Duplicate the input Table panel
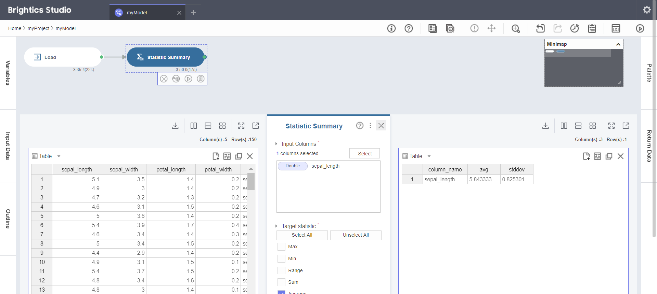This screenshot has width=657, height=294. pos(239,156)
